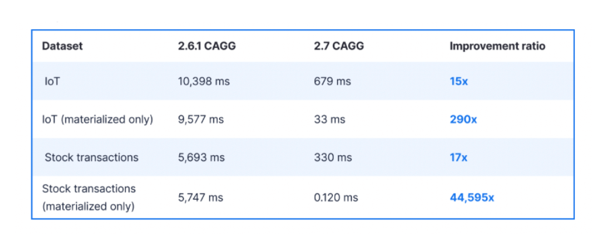Screen dimensions: 593x234
Task: Select the Stock transactions row label
Action: (92, 157)
